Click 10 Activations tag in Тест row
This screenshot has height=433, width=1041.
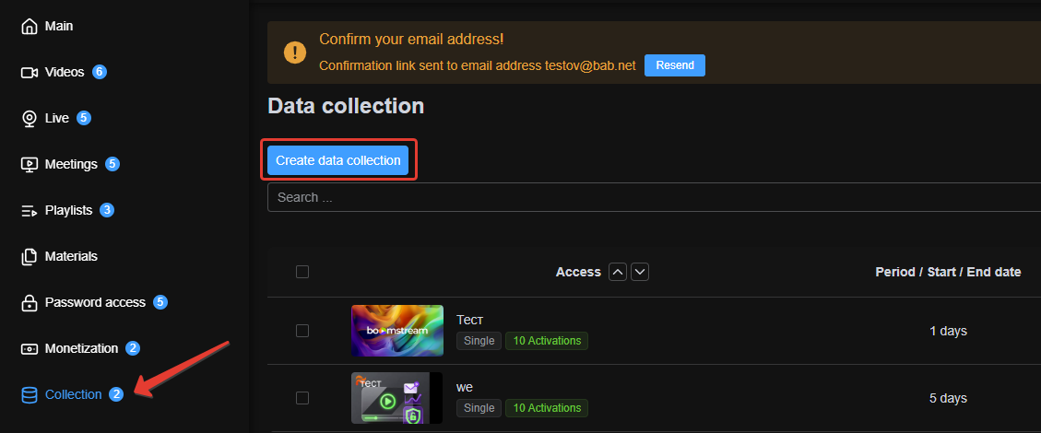tap(547, 341)
